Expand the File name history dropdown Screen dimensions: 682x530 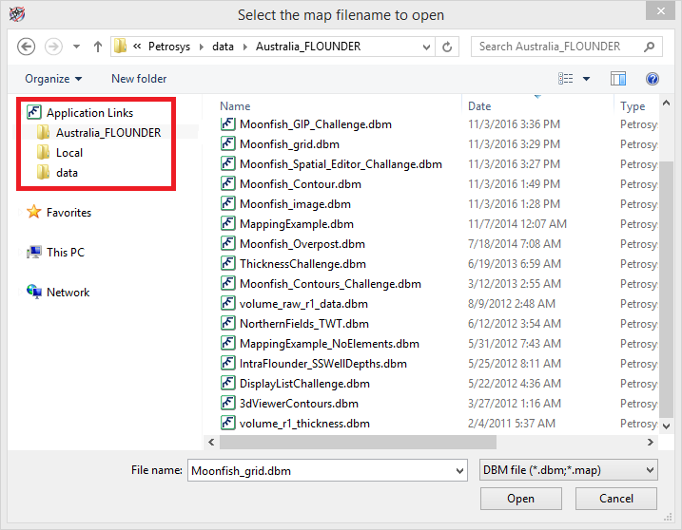click(x=456, y=469)
